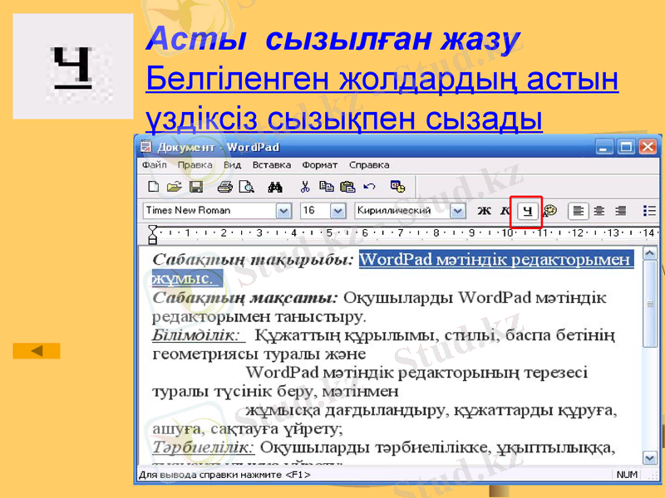
Task: Undo the last action
Action: point(372,187)
